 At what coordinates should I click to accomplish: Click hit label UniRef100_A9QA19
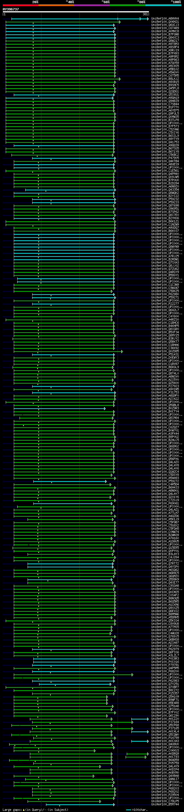point(165,98)
